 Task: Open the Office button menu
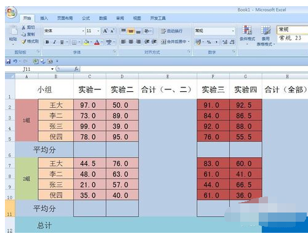[x=11, y=13]
